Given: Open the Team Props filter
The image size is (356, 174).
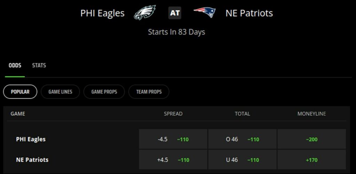Looking at the screenshot, I should point(149,92).
